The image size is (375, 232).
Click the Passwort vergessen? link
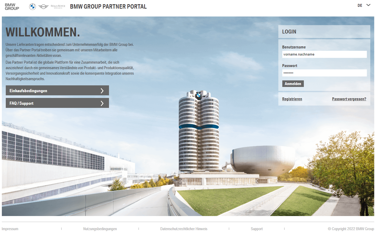pos(349,99)
